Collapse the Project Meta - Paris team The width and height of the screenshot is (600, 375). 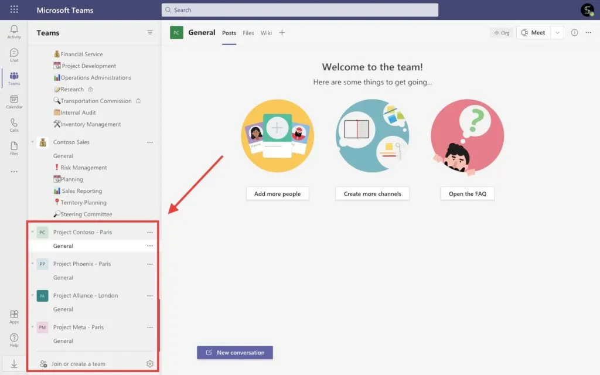click(33, 327)
